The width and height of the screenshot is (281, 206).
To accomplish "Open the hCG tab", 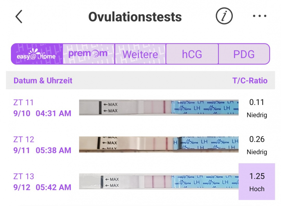I will click(x=192, y=54).
